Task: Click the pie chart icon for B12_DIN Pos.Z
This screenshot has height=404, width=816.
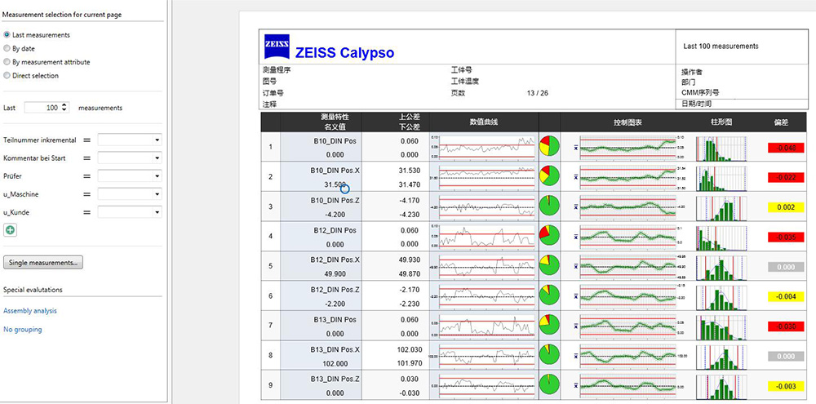Action: [549, 295]
